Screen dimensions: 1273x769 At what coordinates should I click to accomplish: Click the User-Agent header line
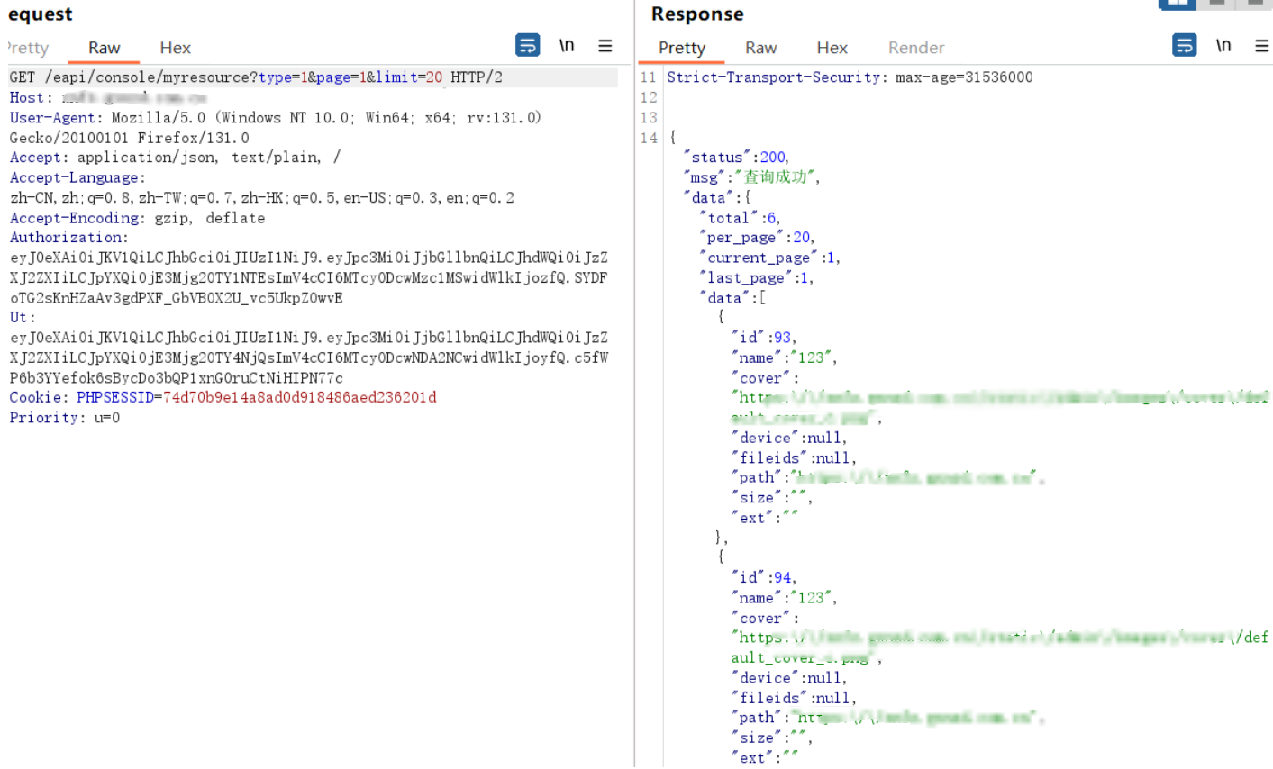[x=276, y=117]
